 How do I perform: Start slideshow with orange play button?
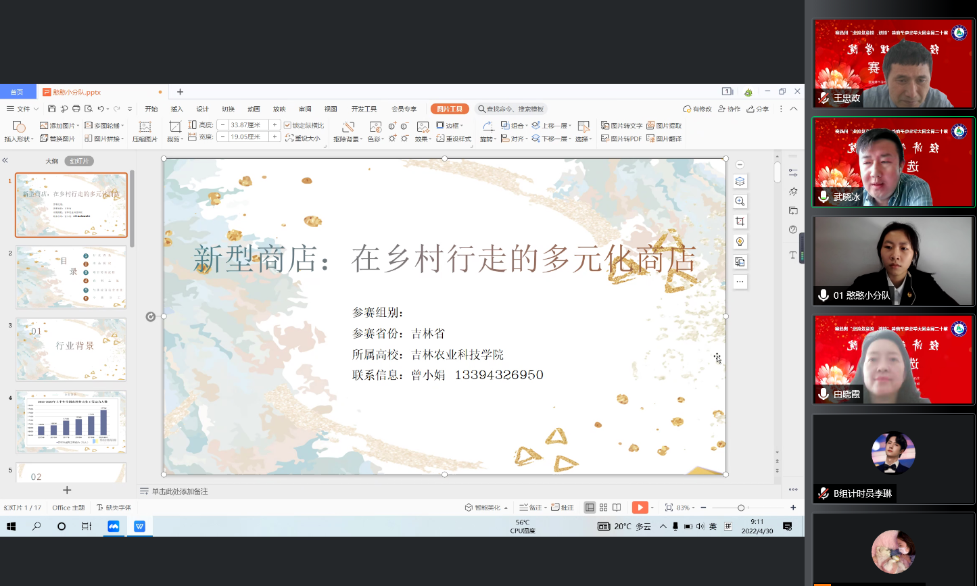click(638, 508)
